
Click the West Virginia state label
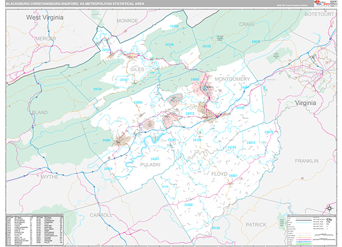45,18
